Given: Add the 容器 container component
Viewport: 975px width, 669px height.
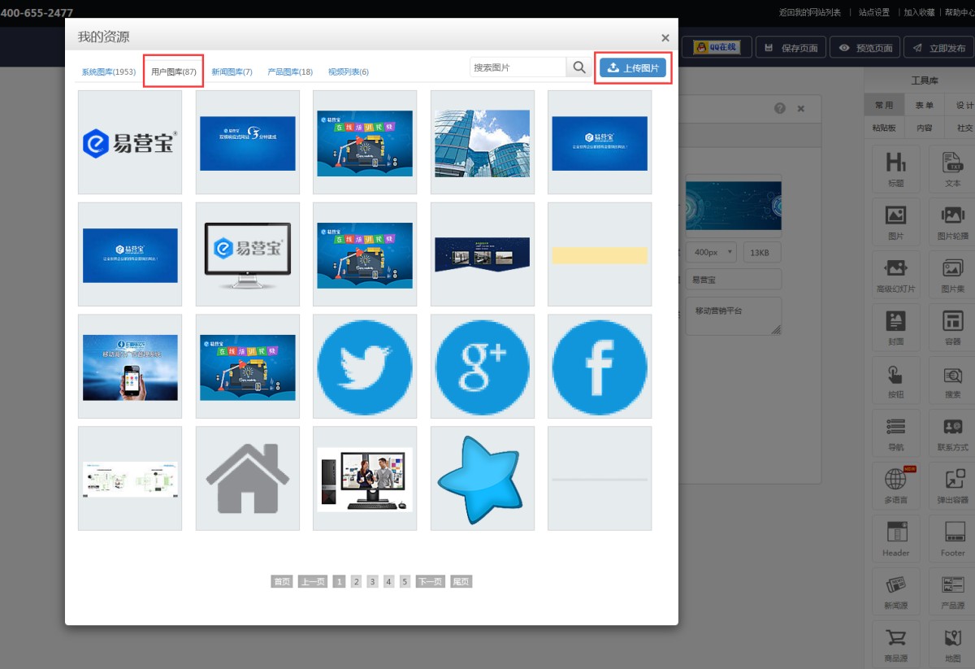Looking at the screenshot, I should pyautogui.click(x=952, y=328).
